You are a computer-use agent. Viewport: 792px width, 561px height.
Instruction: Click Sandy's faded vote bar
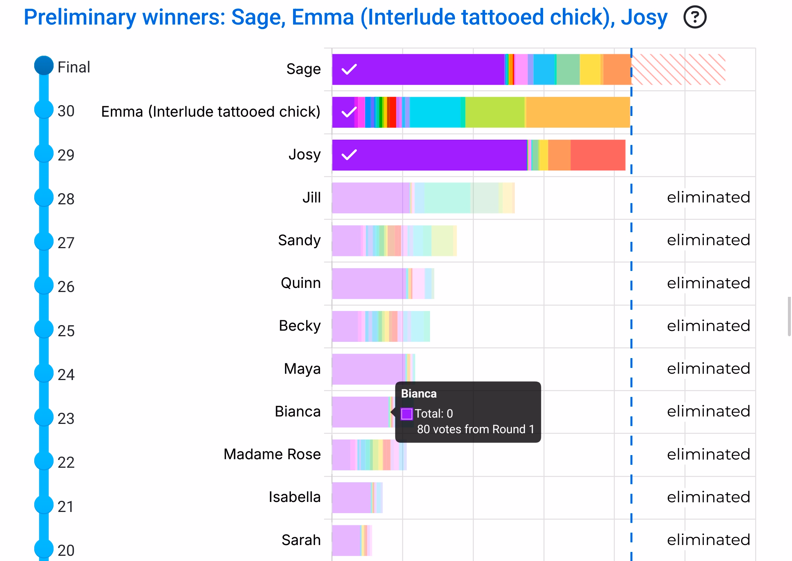tap(394, 241)
